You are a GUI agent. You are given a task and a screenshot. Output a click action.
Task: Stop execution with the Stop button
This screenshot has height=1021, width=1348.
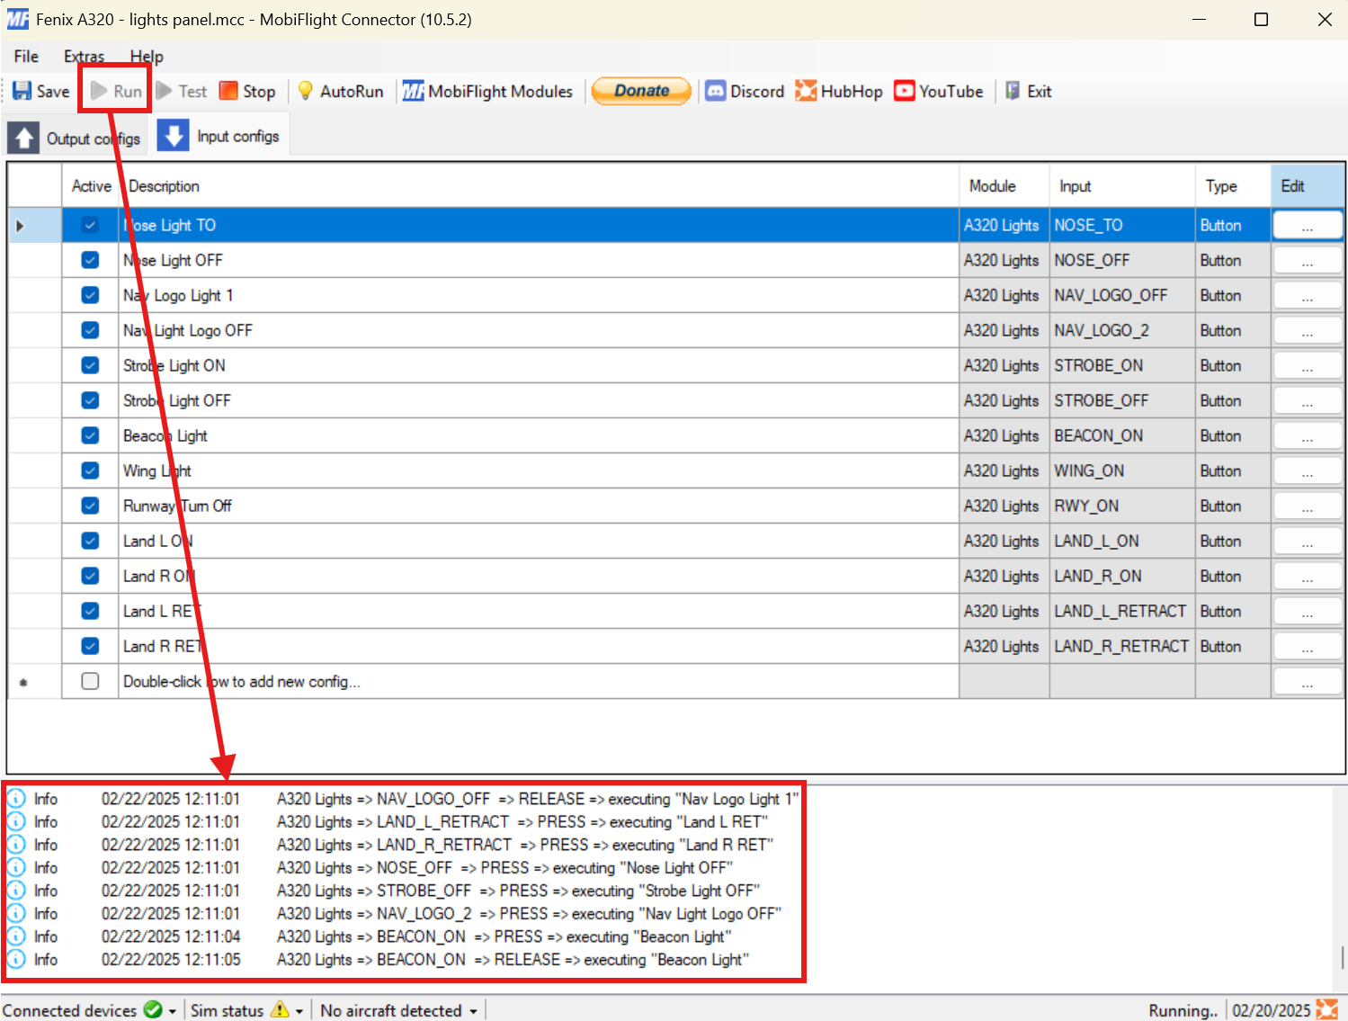coord(247,91)
